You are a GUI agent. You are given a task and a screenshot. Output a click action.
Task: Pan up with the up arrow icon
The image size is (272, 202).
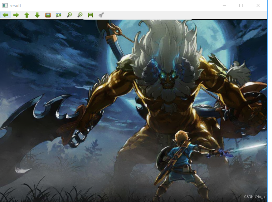point(27,15)
